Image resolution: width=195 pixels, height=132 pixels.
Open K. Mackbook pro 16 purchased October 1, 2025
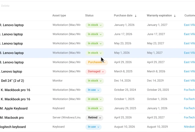point(15,99)
